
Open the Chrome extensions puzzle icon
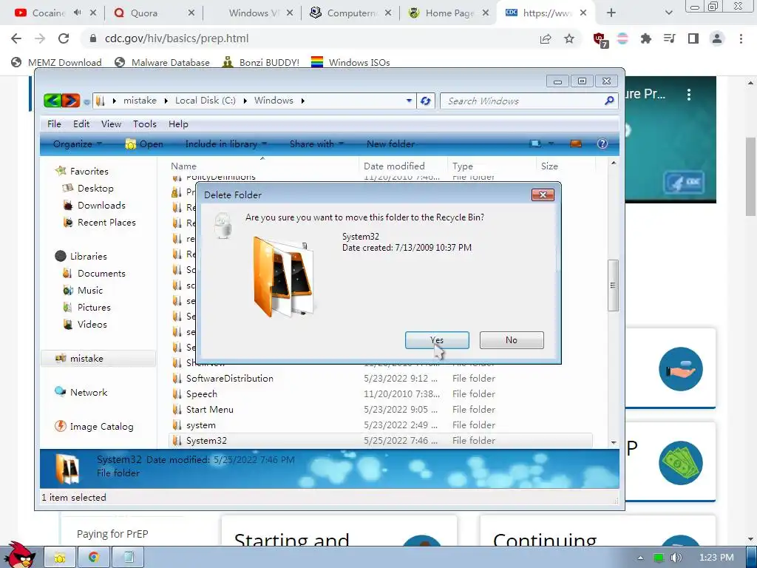tap(646, 38)
